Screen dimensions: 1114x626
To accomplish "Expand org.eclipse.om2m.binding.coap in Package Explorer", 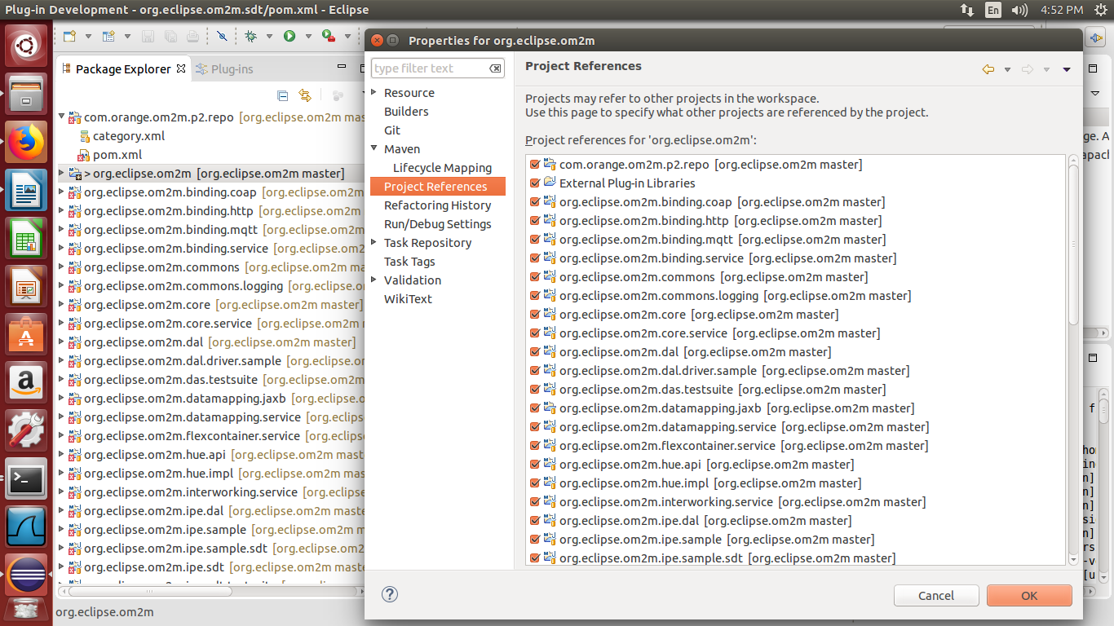I will [62, 192].
